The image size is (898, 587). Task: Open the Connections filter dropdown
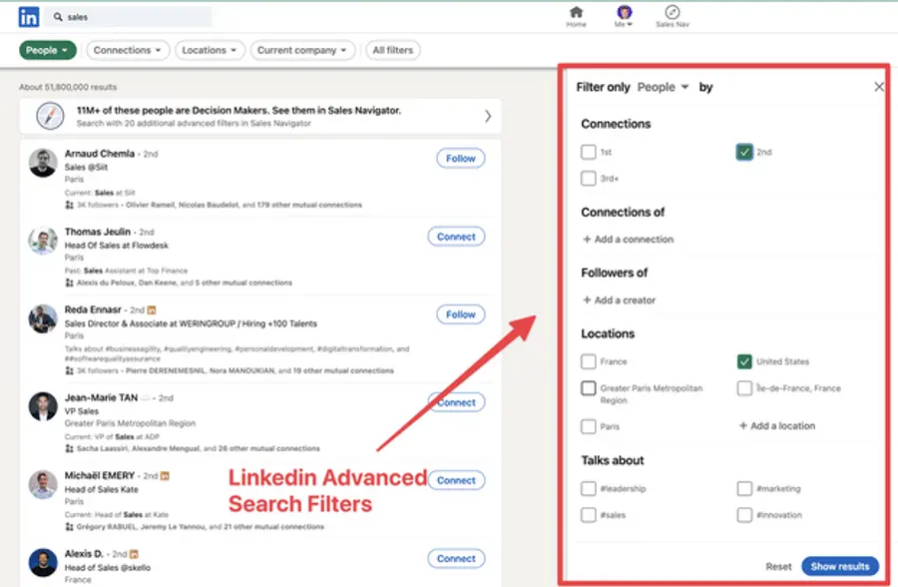click(128, 50)
